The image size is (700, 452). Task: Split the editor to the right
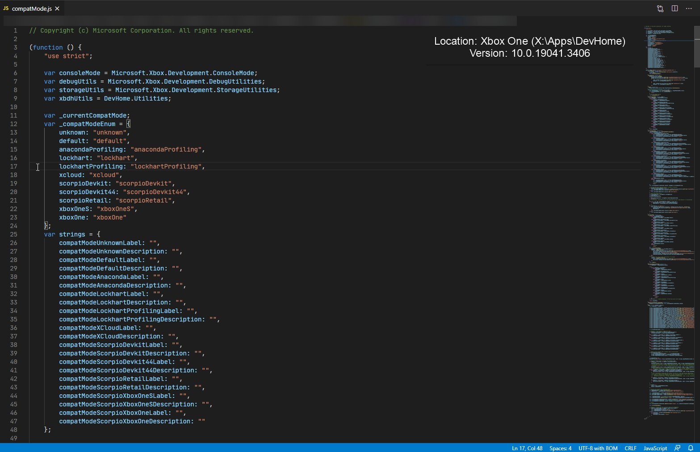point(675,8)
